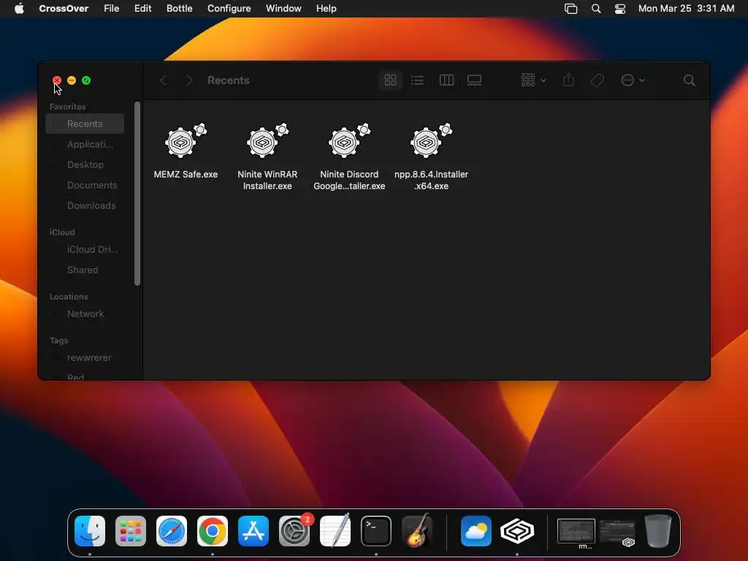Screen dimensions: 748x561
Task: Restore the first minimized window thumbnail in Dock
Action: pyautogui.click(x=576, y=533)
